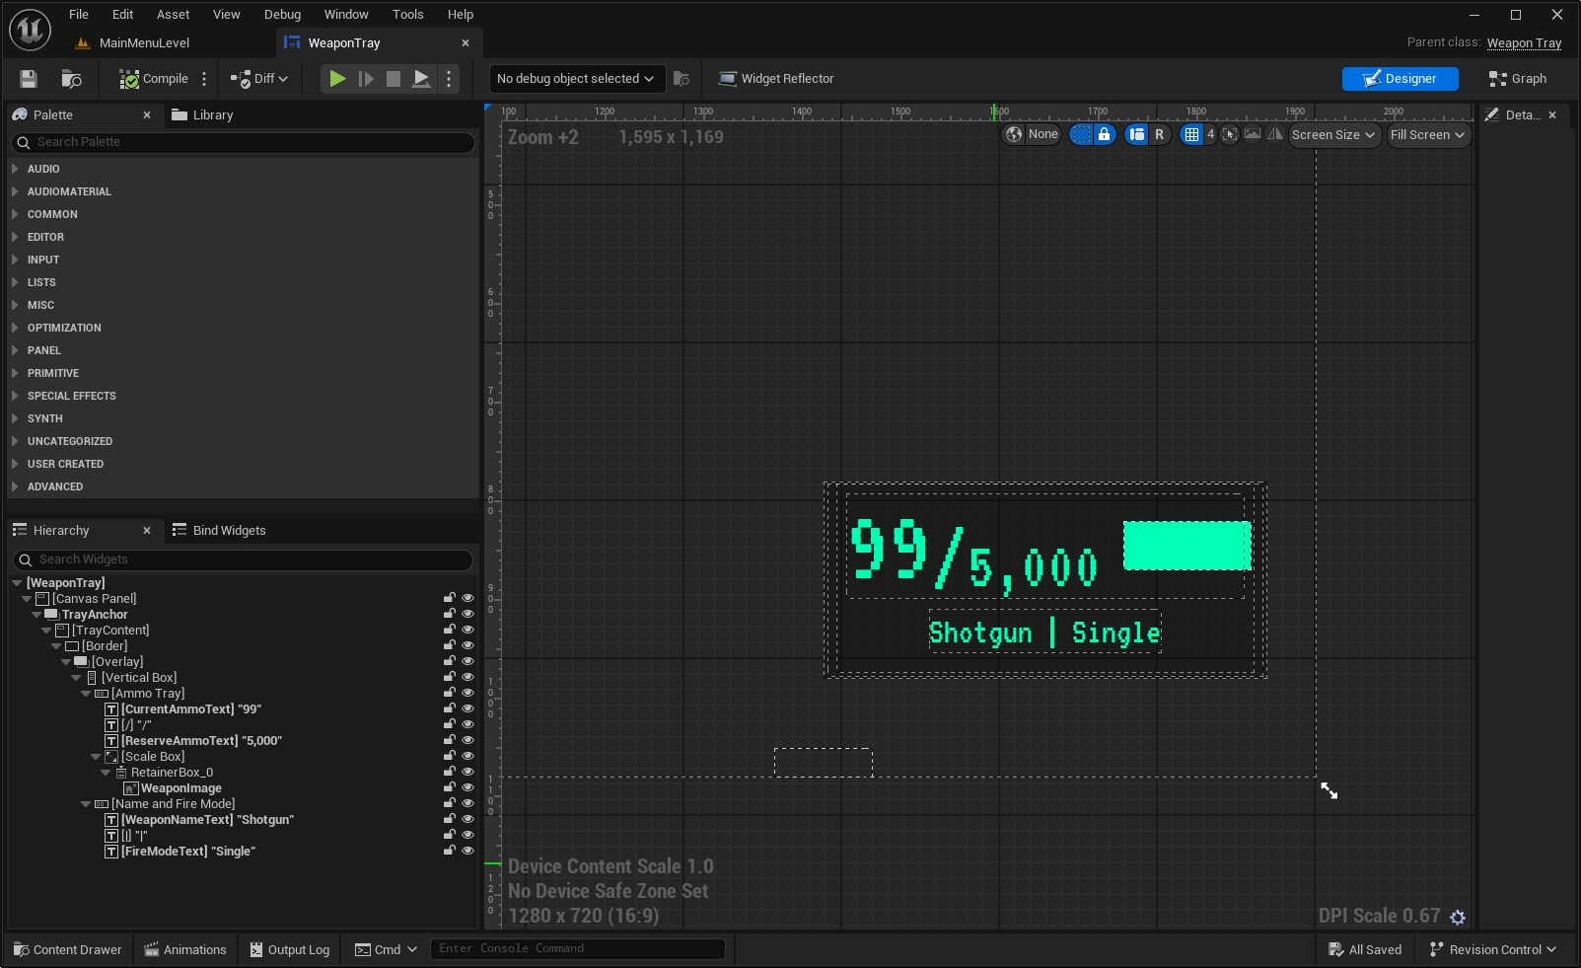Click the Eject play button

pyautogui.click(x=421, y=79)
